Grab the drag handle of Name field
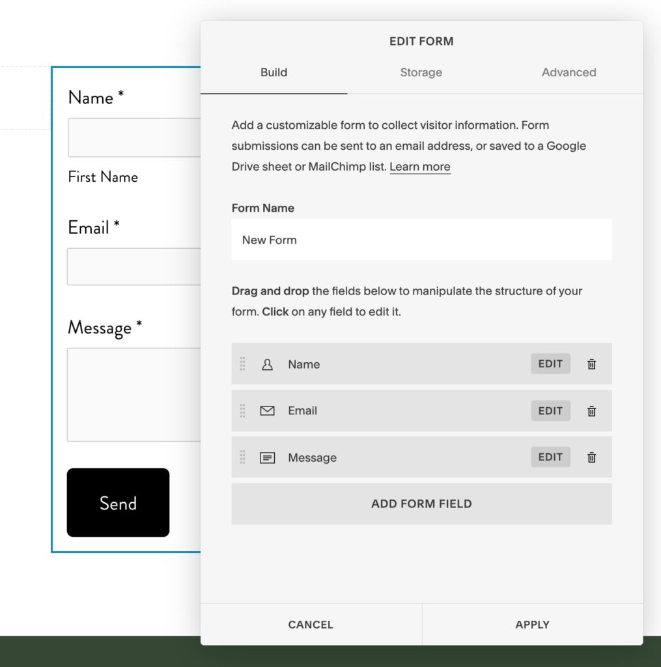This screenshot has height=667, width=661. (242, 363)
